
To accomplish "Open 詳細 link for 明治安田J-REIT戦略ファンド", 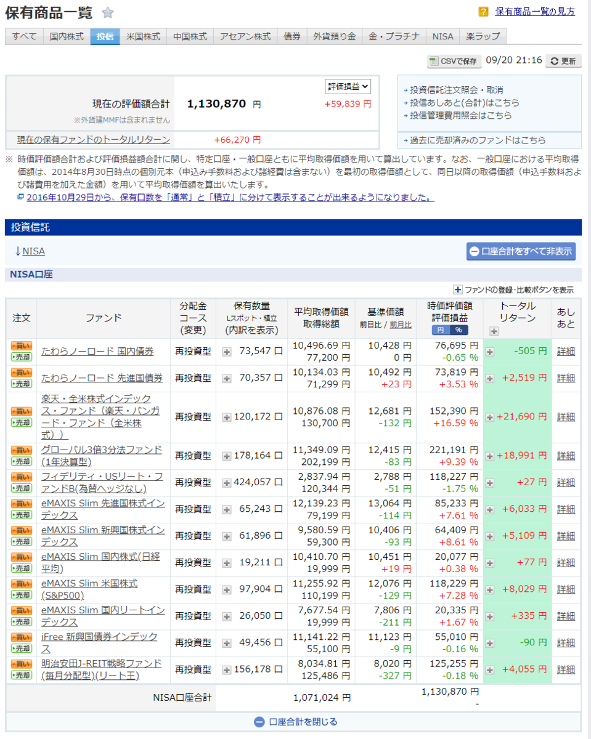I will 566,669.
